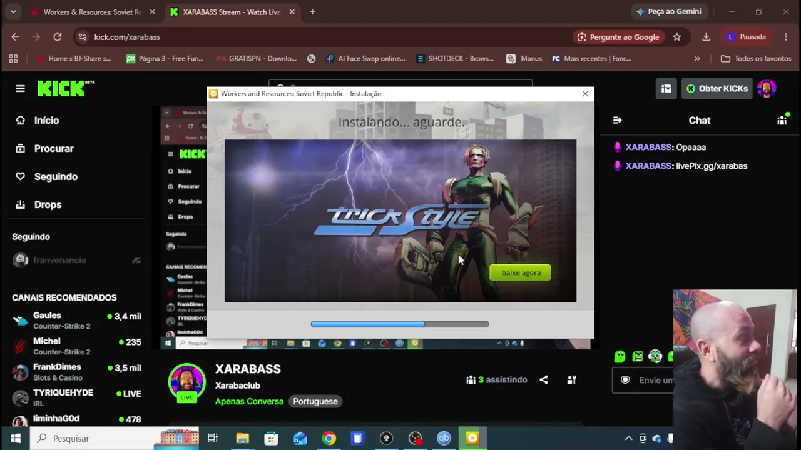Open Procurar in the Kick sidebar
This screenshot has width=801, height=450.
coord(44,148)
